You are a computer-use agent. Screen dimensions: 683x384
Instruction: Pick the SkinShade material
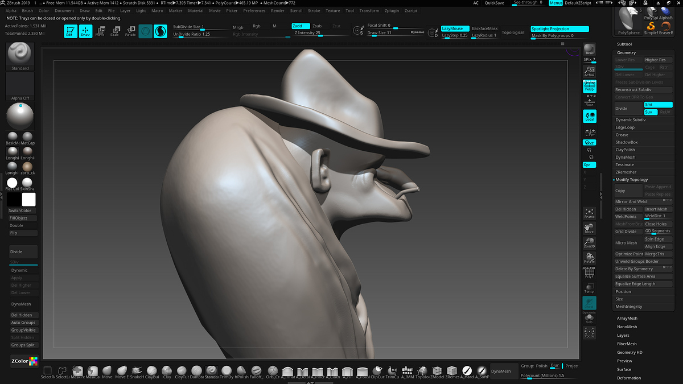pyautogui.click(x=27, y=183)
